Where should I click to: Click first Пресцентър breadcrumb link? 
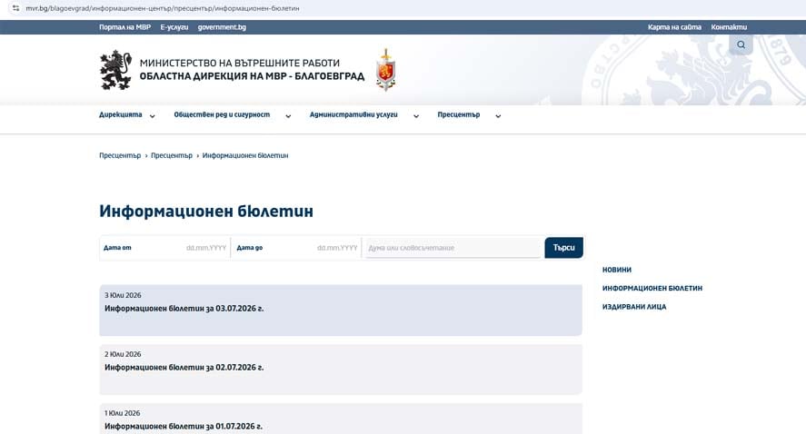[120, 155]
